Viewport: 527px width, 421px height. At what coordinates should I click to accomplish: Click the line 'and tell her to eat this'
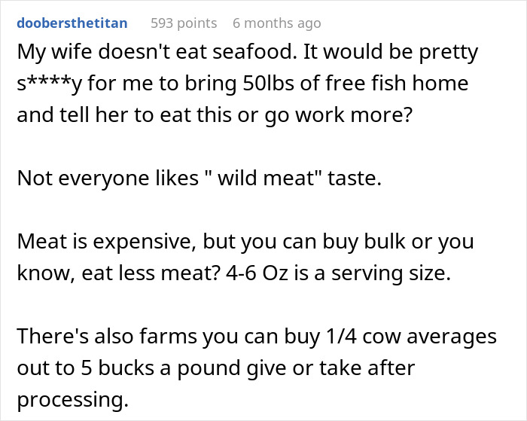[x=215, y=115]
